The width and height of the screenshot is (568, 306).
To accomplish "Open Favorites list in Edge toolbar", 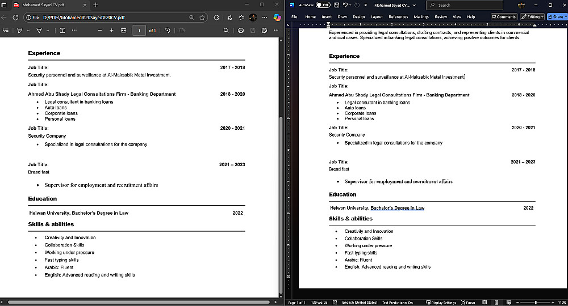I will [x=241, y=18].
